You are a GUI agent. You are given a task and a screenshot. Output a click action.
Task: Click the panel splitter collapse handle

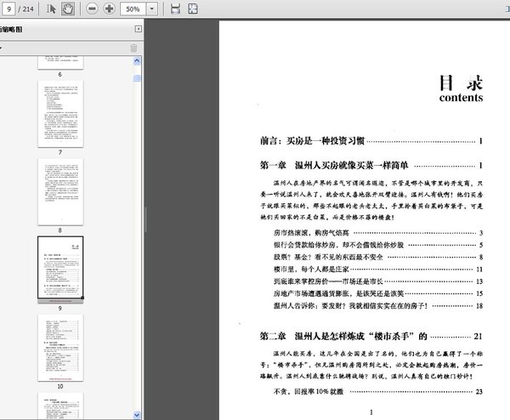click(145, 219)
